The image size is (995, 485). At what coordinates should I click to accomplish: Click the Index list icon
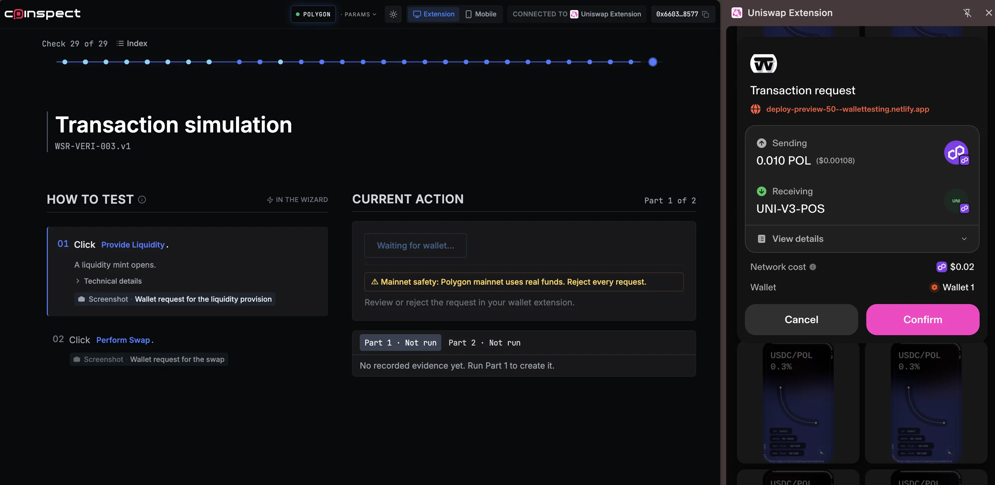pos(120,43)
